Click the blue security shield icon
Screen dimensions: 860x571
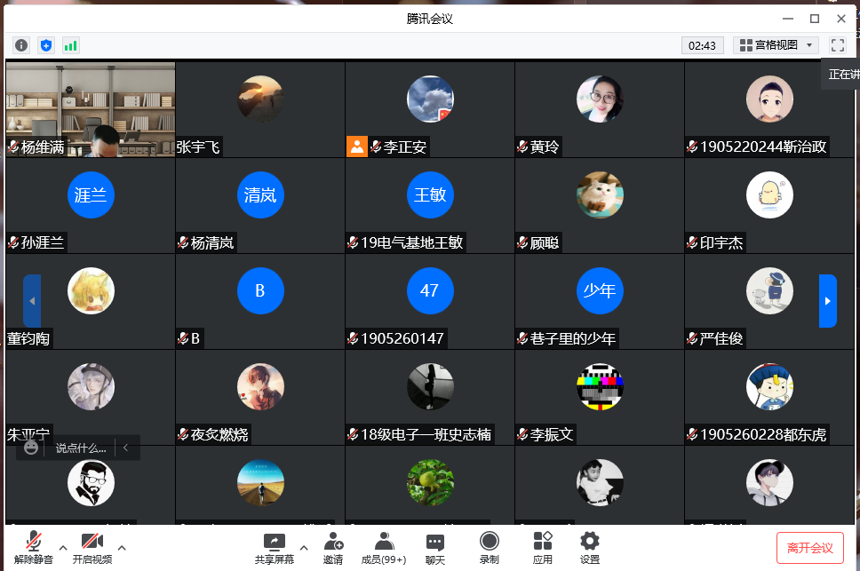pos(46,45)
